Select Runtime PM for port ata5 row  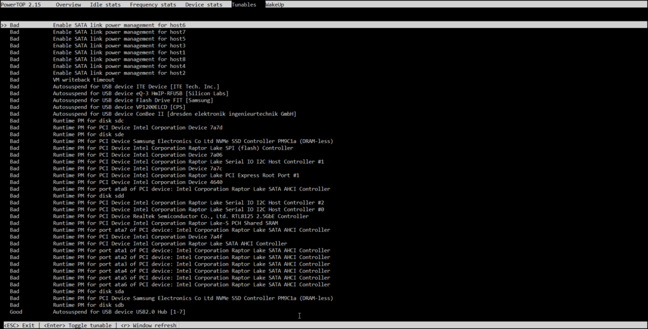(x=170, y=277)
